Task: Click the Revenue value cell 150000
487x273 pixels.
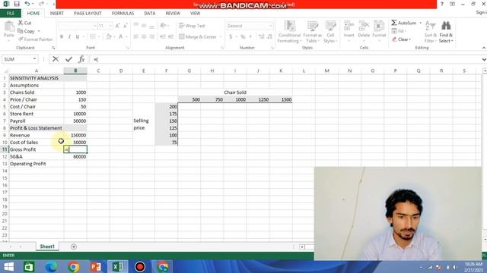Action: (75, 135)
